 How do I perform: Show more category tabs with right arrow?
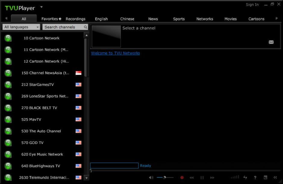click(x=277, y=18)
